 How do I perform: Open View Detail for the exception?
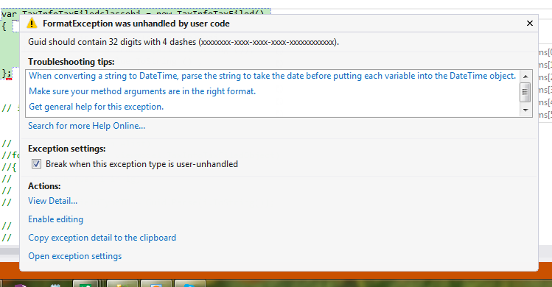[53, 201]
